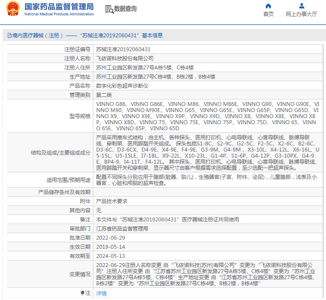This screenshot has width=326, height=300.
Task: Click the document icon before 境内医疗器械
Action: click(10, 36)
